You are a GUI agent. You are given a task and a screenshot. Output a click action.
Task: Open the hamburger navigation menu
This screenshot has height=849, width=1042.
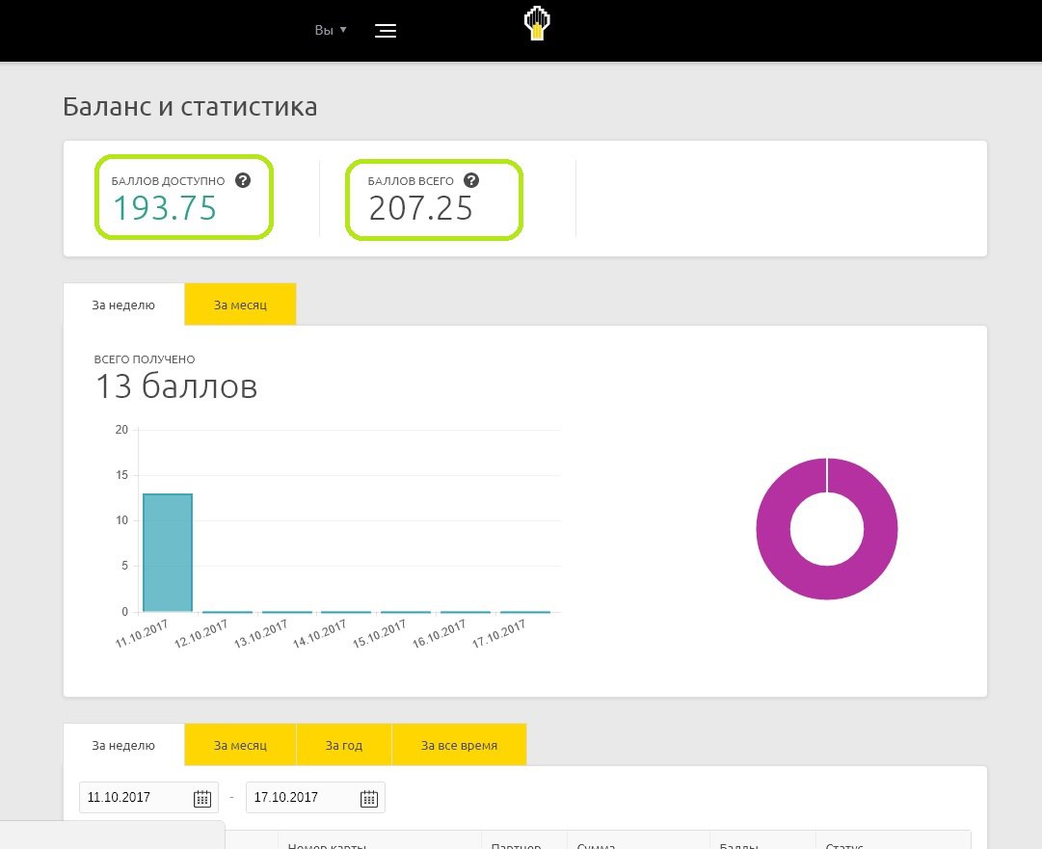(386, 31)
